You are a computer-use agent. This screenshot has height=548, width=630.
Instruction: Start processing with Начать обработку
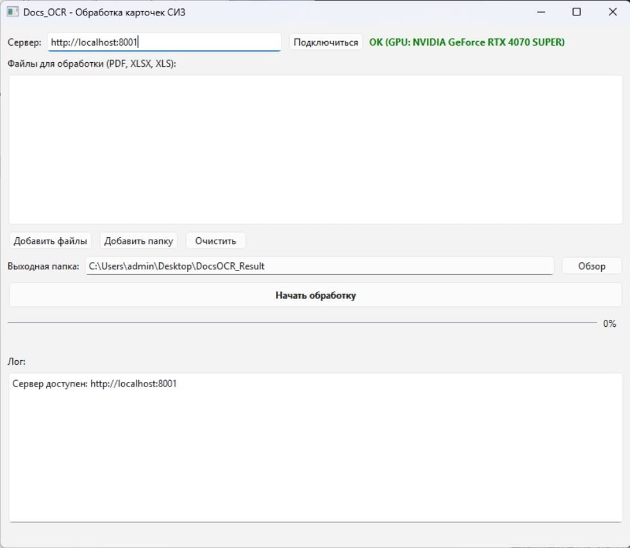[x=315, y=295]
